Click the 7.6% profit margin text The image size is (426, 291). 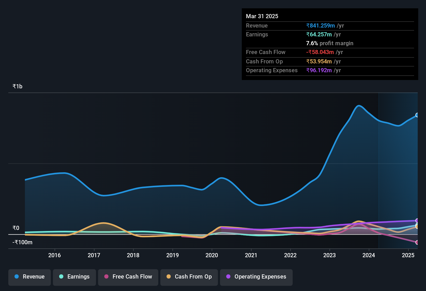[x=330, y=43]
